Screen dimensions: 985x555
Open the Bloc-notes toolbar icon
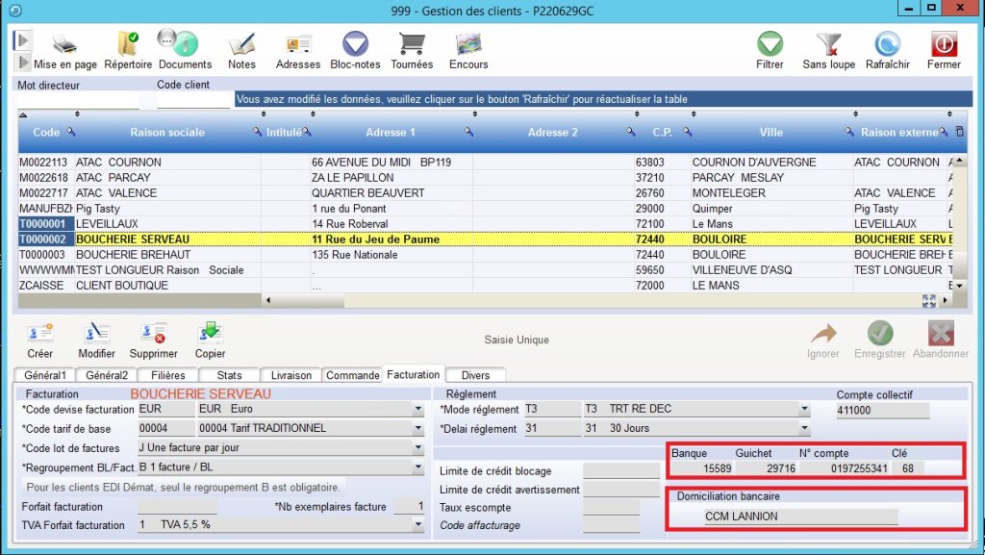tap(355, 44)
